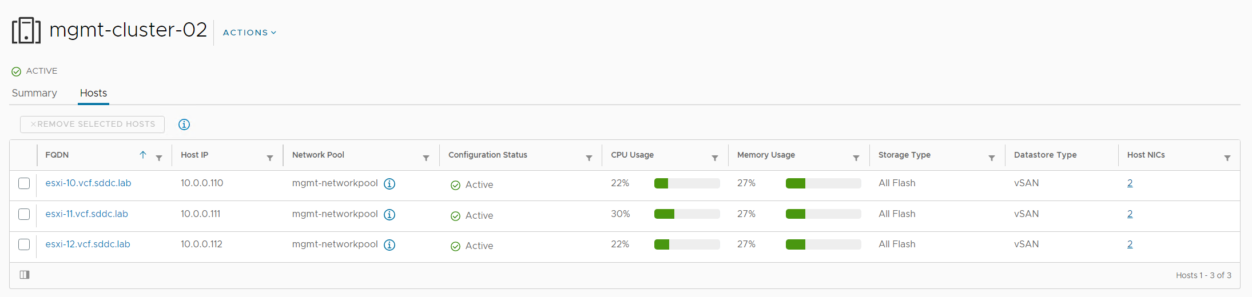1252x297 pixels.
Task: Click the FQDN column filter icon
Action: (159, 158)
